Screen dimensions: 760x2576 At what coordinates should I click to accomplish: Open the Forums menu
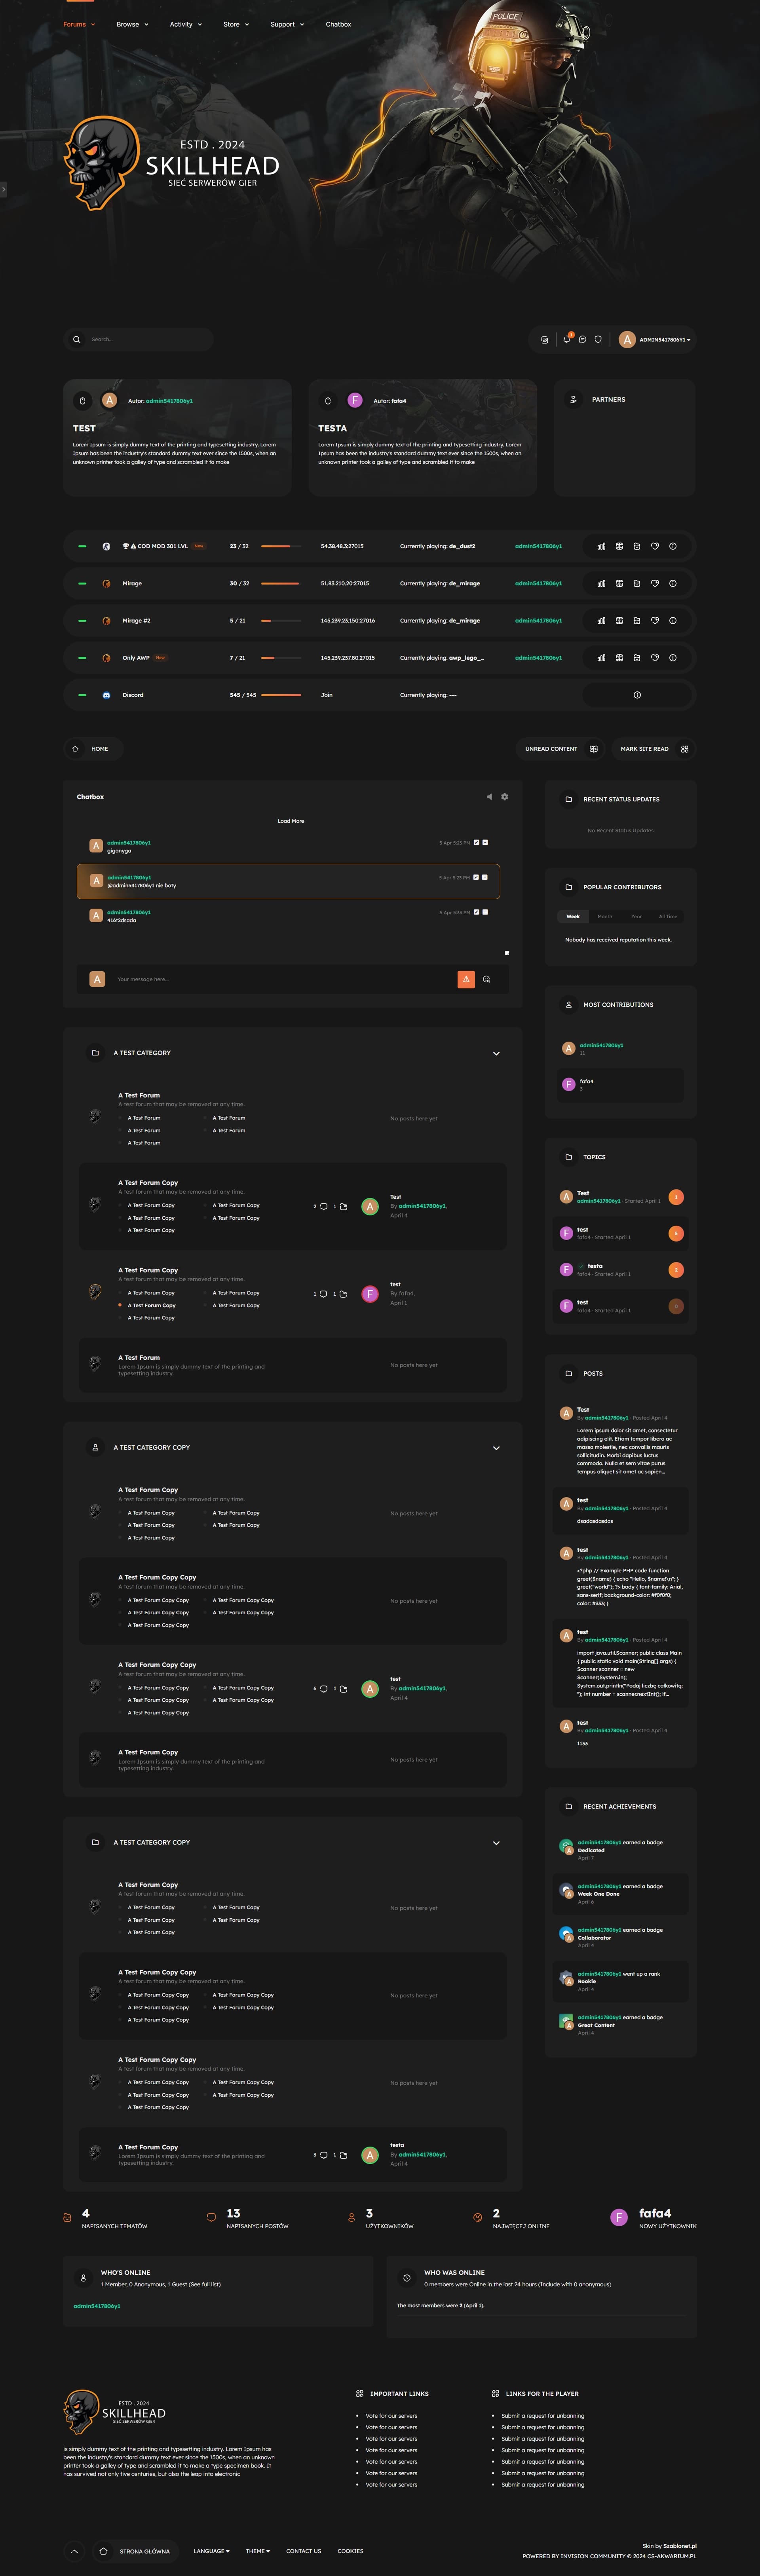click(79, 24)
